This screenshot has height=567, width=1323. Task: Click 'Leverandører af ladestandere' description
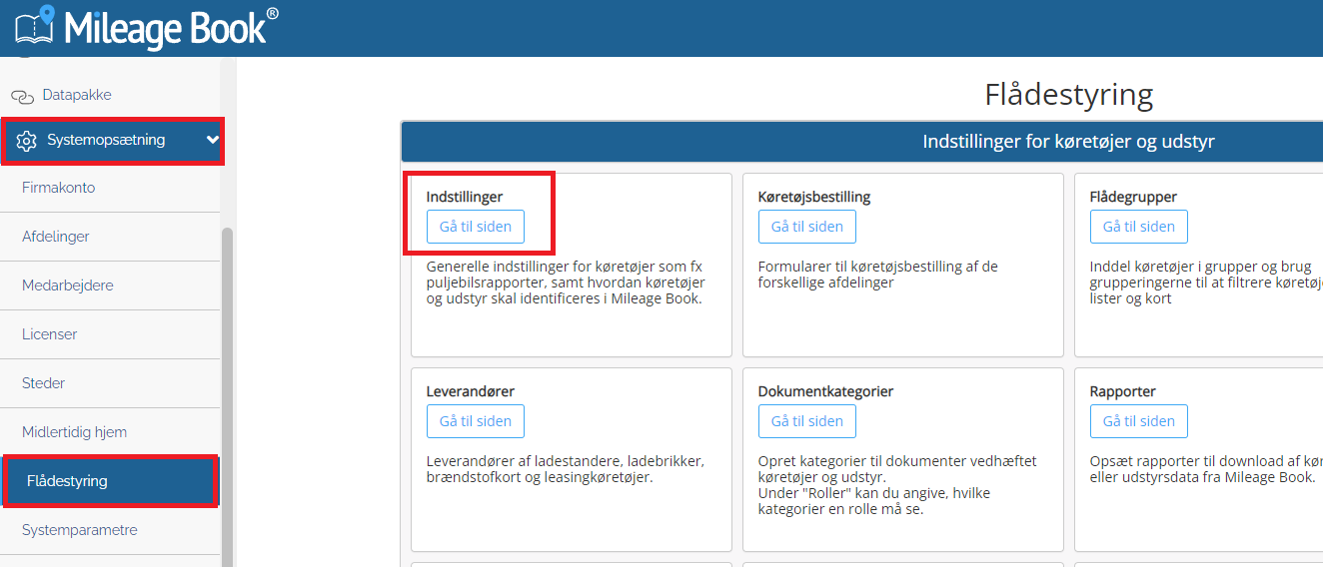click(x=566, y=469)
